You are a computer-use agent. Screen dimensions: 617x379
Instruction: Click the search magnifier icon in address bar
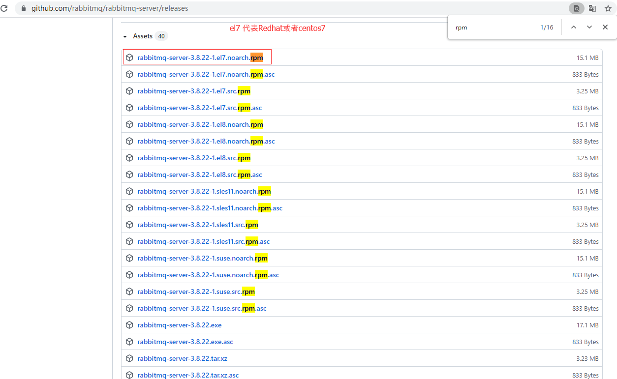[x=577, y=8]
